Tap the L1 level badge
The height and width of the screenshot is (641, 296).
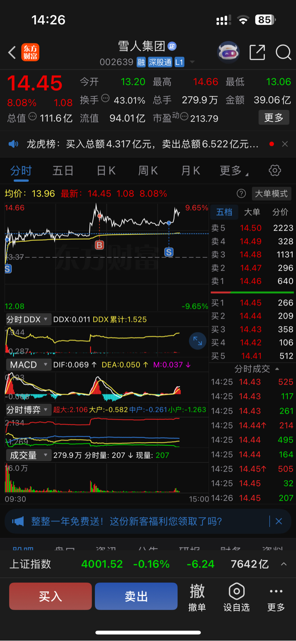point(179,62)
